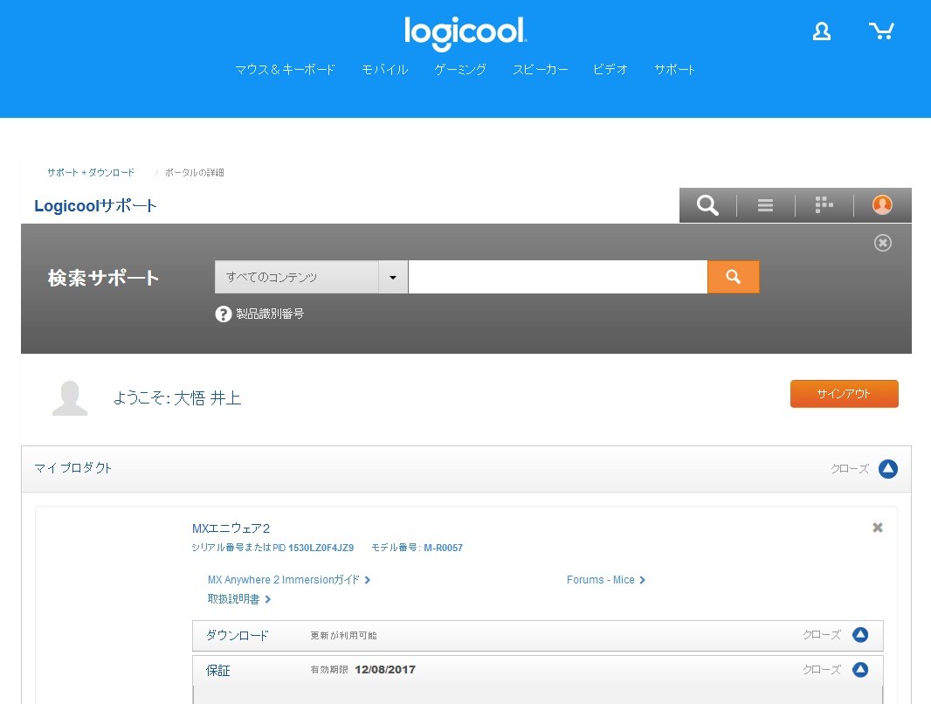The height and width of the screenshot is (704, 931).
Task: Click serial number 1530LZ0F4JZ9
Action: pyautogui.click(x=321, y=548)
